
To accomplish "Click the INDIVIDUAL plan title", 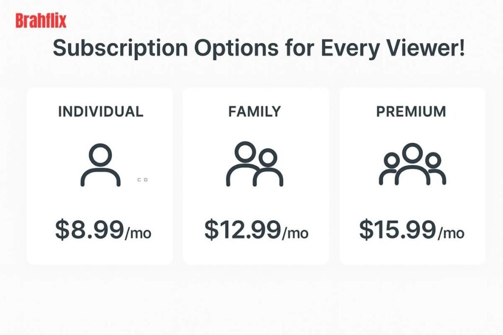I will click(101, 112).
